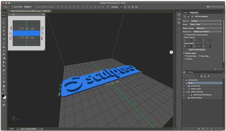Open the Detail Level dropdown

click(x=207, y=31)
